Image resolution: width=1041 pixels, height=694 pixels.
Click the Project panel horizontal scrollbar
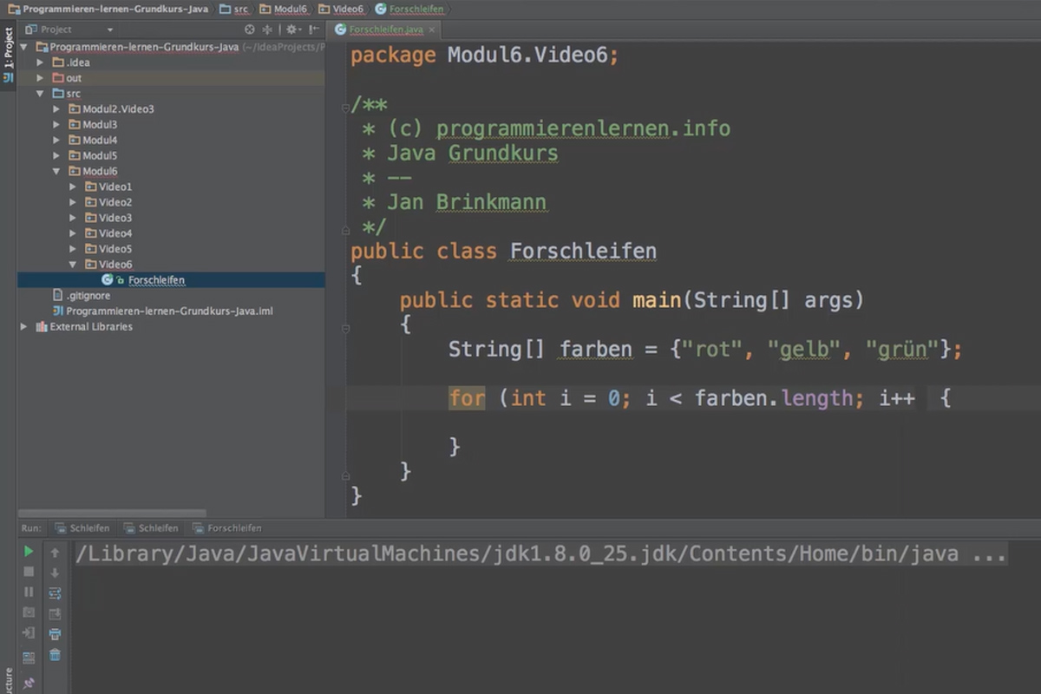[x=113, y=514]
